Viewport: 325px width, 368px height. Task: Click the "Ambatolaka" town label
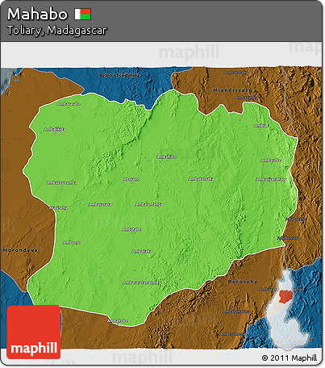click(201, 179)
